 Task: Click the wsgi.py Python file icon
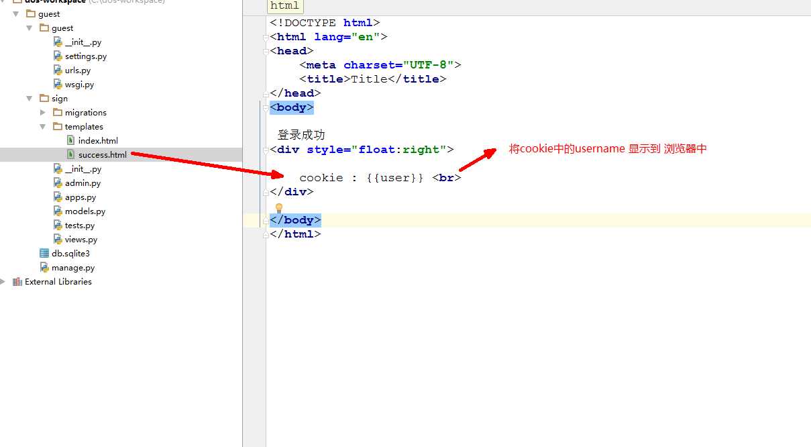tap(58, 85)
